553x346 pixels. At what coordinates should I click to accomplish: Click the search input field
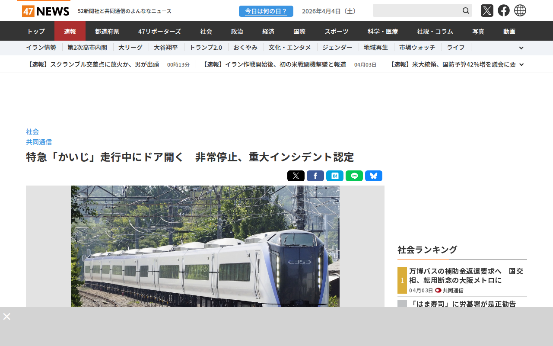click(416, 10)
